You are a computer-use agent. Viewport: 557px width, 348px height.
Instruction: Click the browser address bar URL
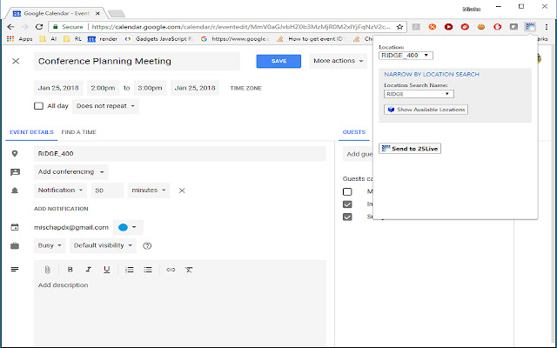click(241, 27)
